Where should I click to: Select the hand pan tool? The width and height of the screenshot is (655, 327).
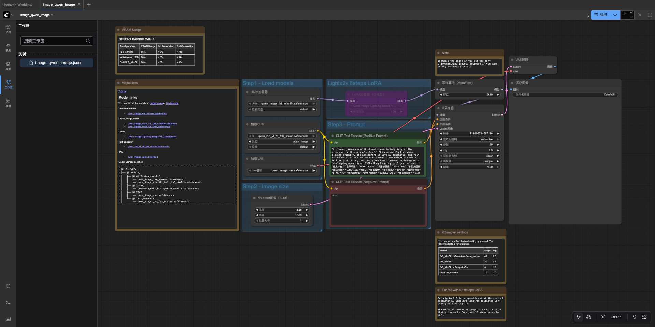[588, 317]
